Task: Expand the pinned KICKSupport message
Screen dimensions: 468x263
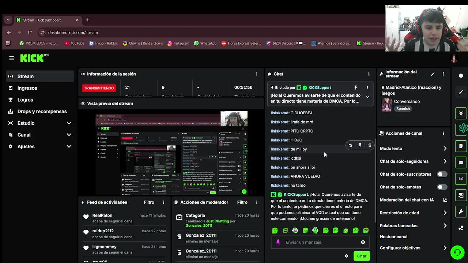Action: [367, 97]
